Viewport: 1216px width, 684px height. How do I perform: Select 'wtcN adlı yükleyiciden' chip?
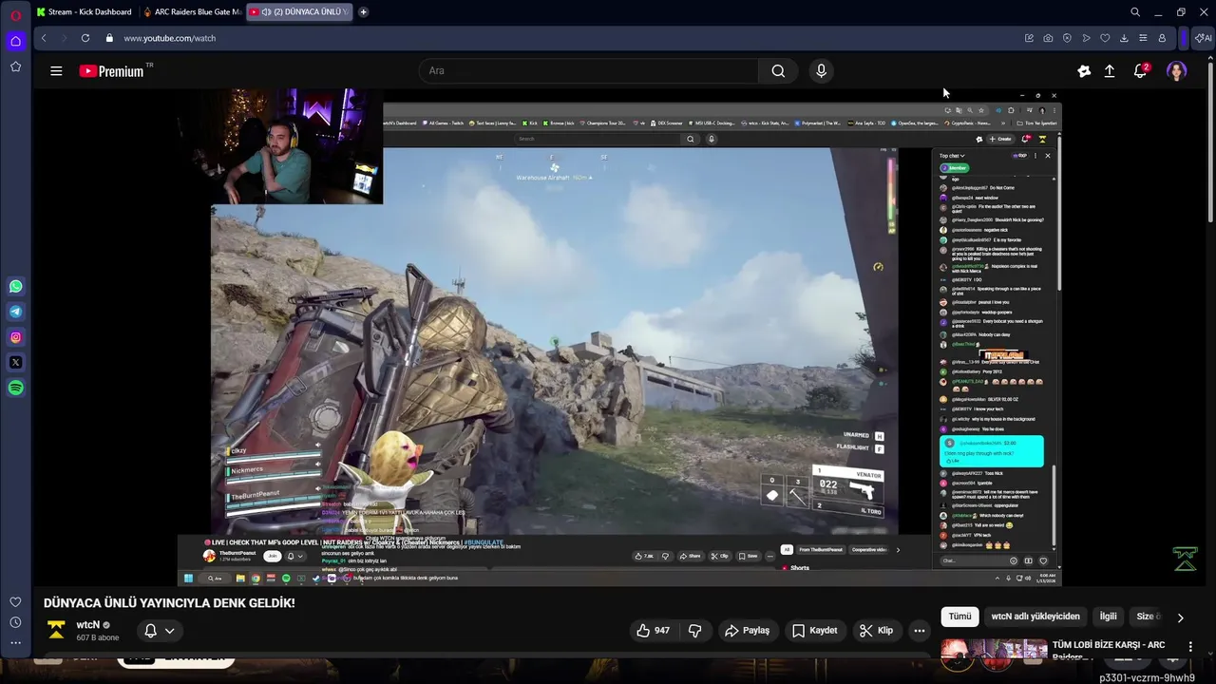coord(1035,617)
